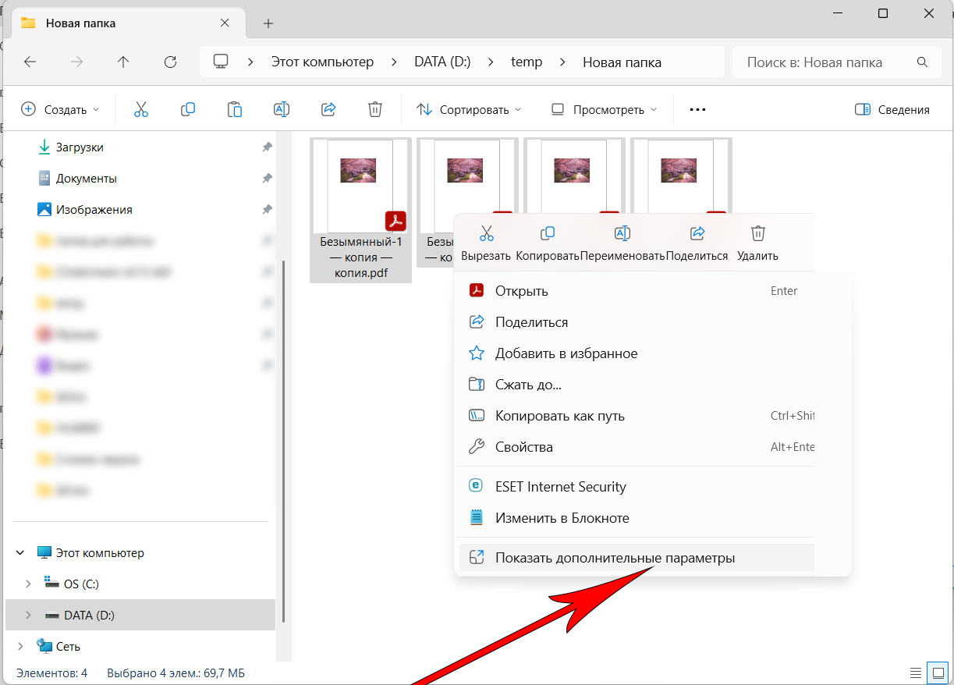Choose Добавить в избранное
Image resolution: width=954 pixels, height=685 pixels.
[x=637, y=353]
